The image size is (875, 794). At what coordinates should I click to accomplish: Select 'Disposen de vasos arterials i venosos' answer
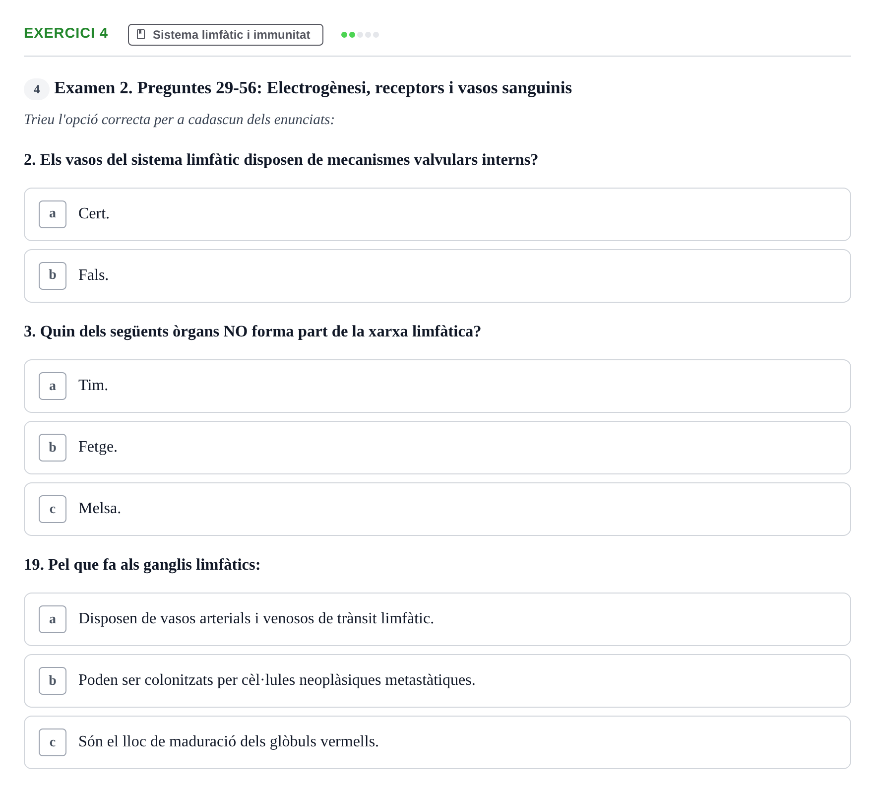coord(437,619)
